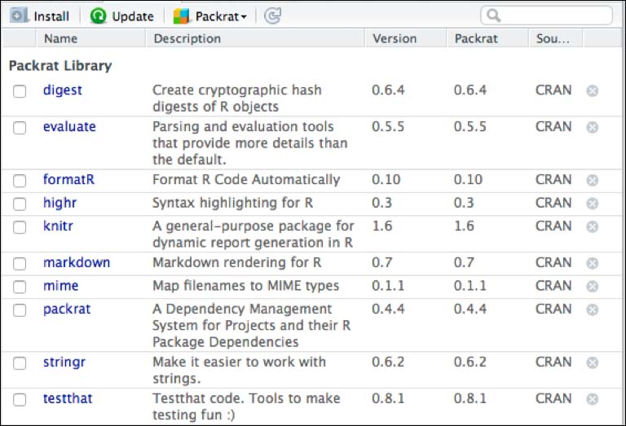This screenshot has height=426, width=626.
Task: Click the description 'Syntax highlighting for R'
Action: point(233,203)
